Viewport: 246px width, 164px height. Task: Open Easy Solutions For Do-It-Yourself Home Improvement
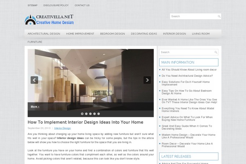[186, 83]
